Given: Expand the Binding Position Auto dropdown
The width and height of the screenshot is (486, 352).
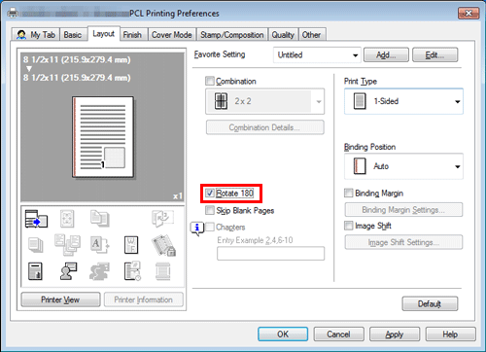Looking at the screenshot, I should point(403,166).
